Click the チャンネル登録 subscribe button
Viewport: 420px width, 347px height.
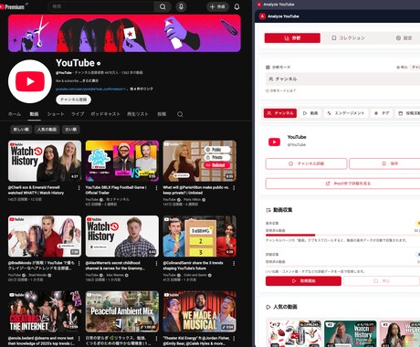[x=73, y=100]
